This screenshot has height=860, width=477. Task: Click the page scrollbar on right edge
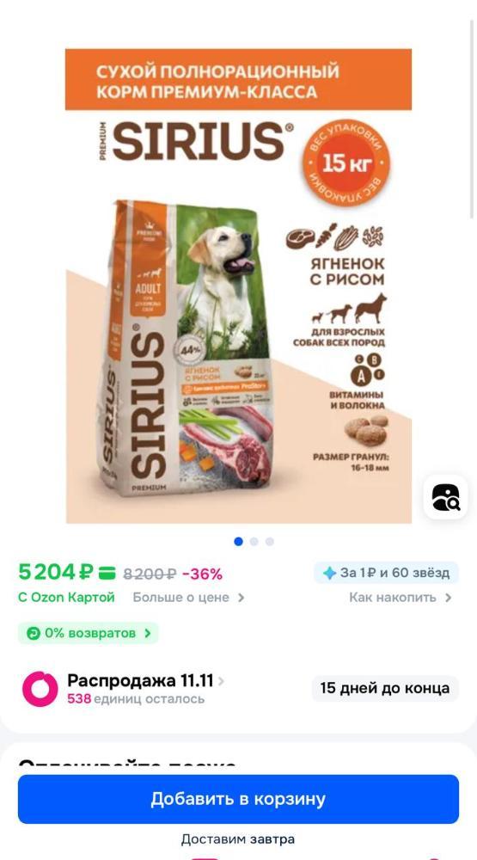coord(472,120)
